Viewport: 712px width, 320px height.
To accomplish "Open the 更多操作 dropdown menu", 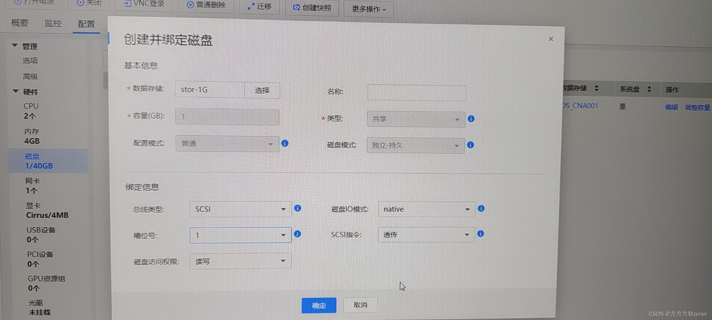I will [369, 9].
